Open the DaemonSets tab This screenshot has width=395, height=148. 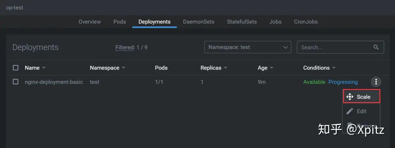(198, 22)
